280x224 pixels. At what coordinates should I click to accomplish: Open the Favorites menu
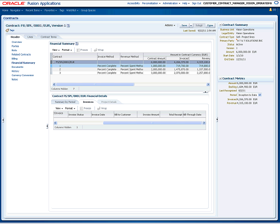51,10
